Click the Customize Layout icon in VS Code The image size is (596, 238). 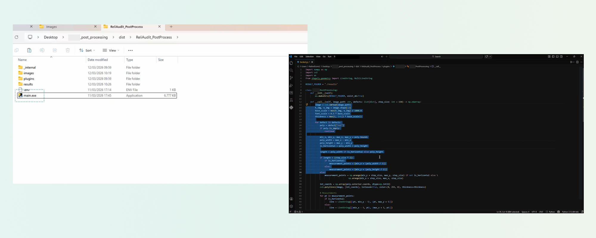pos(549,57)
